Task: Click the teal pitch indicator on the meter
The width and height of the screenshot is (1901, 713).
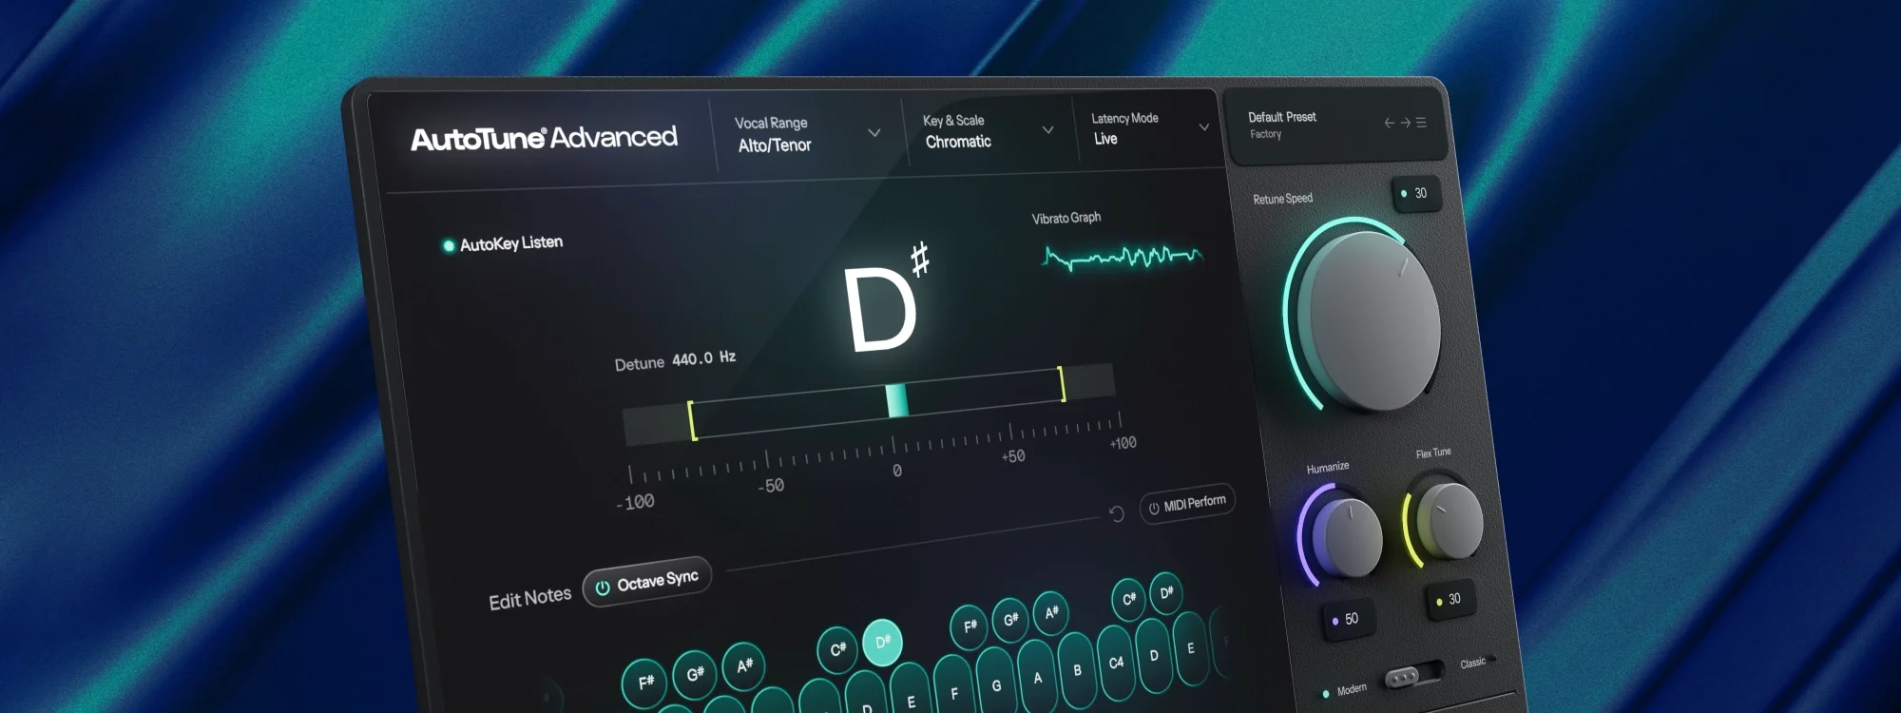Action: point(896,400)
